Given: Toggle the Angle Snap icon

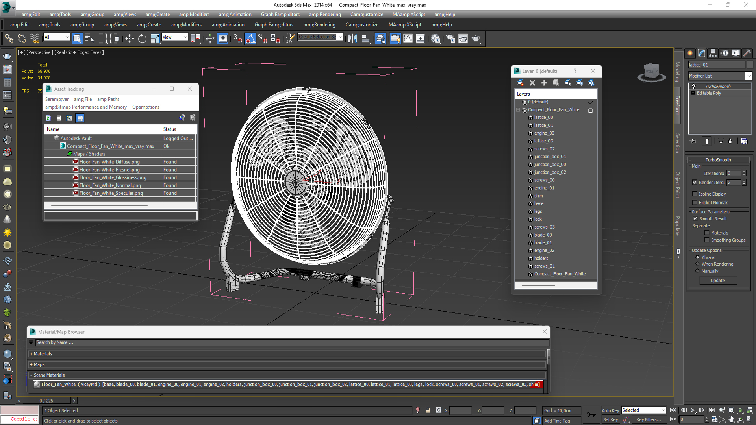Looking at the screenshot, I should pos(250,39).
